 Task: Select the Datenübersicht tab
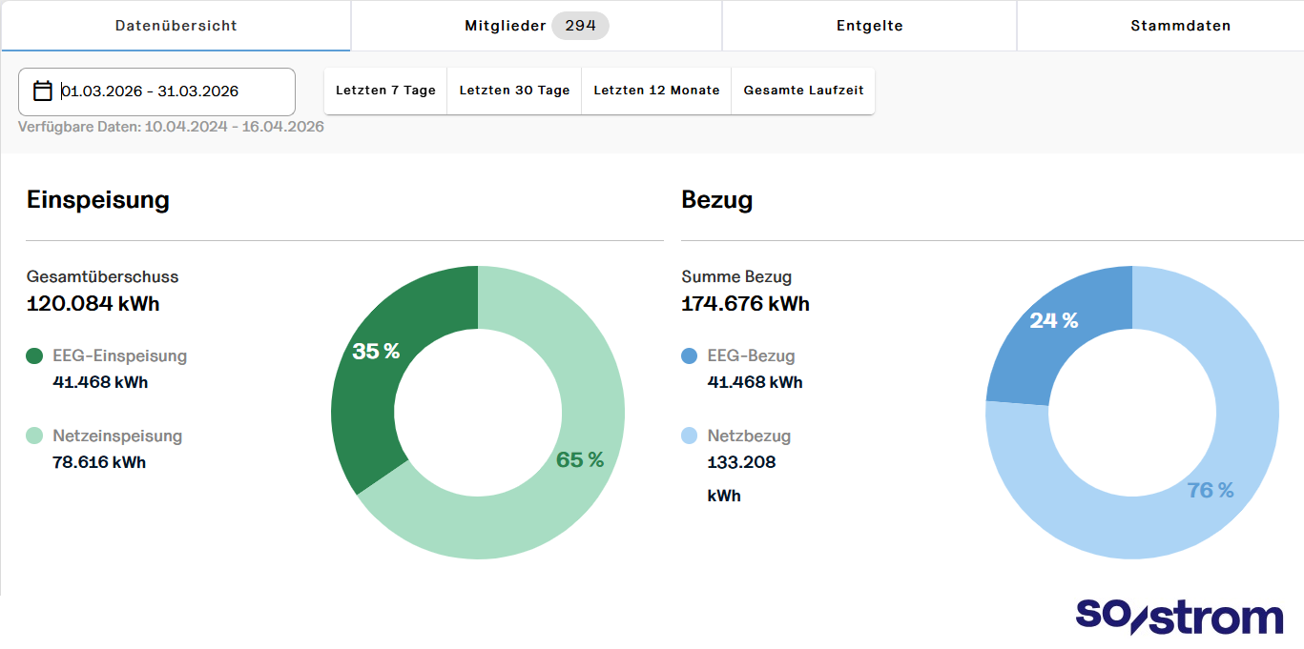tap(175, 26)
